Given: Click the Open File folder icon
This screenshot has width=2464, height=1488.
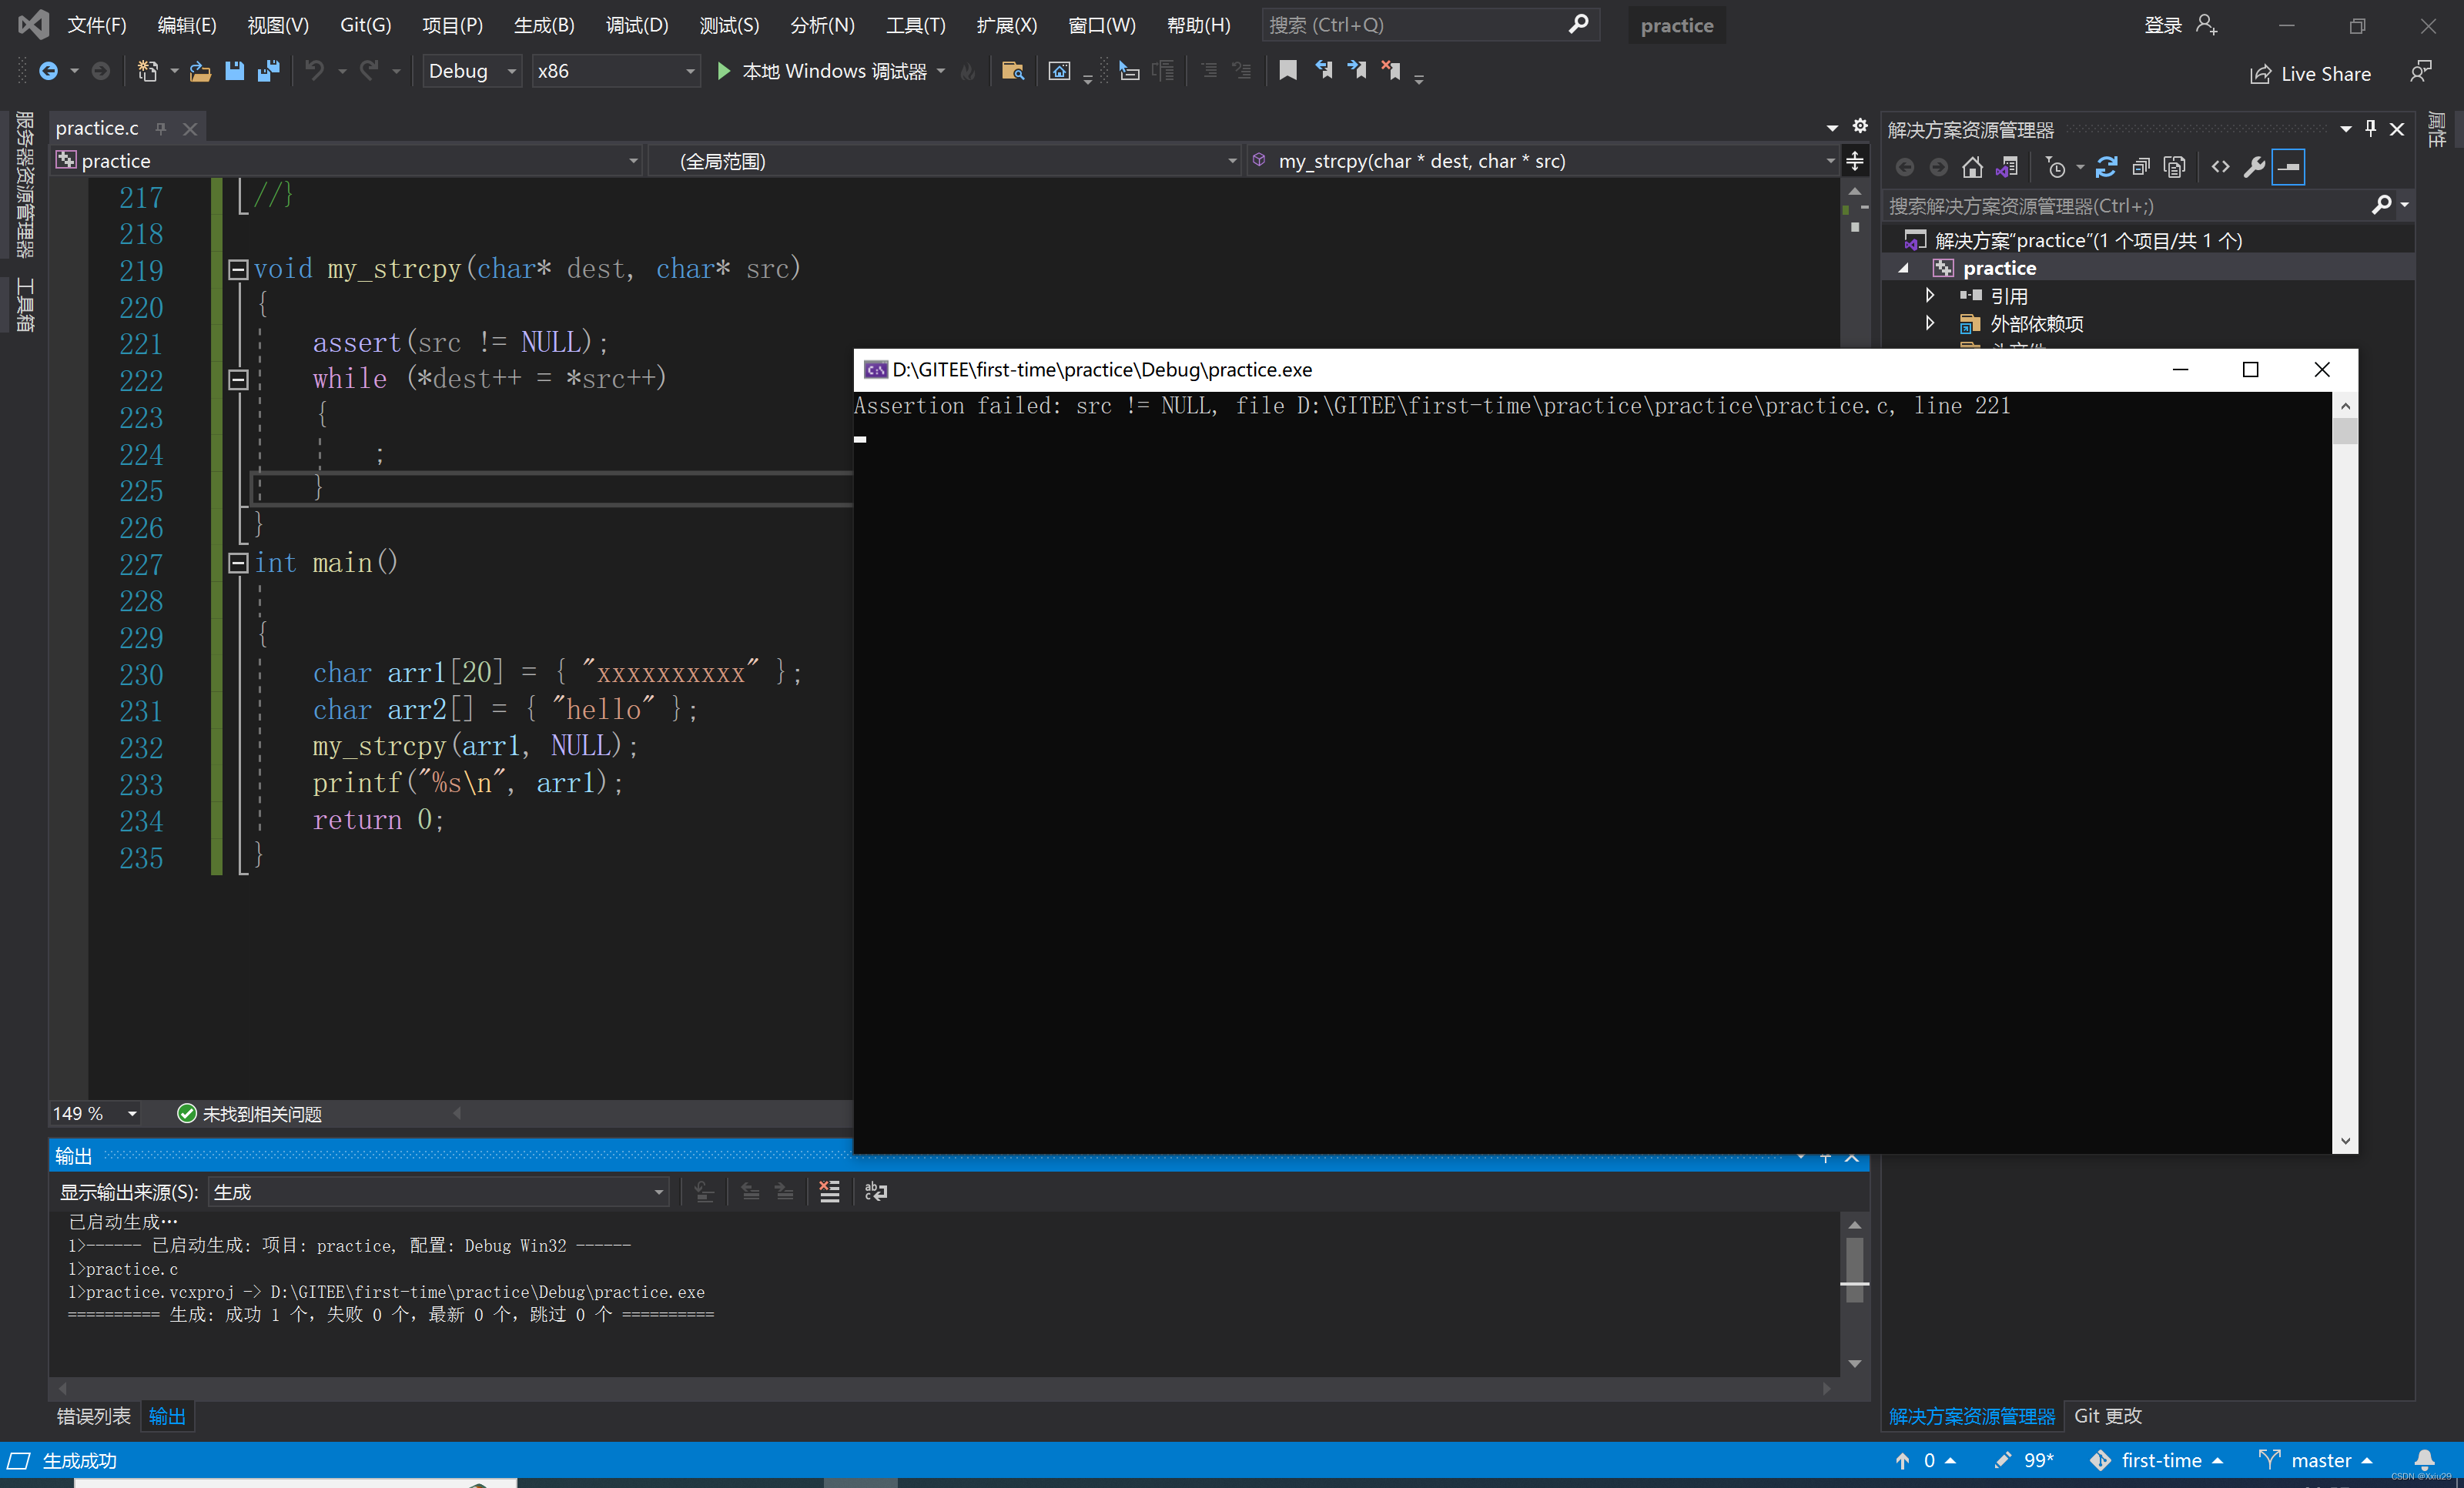Looking at the screenshot, I should click(200, 71).
